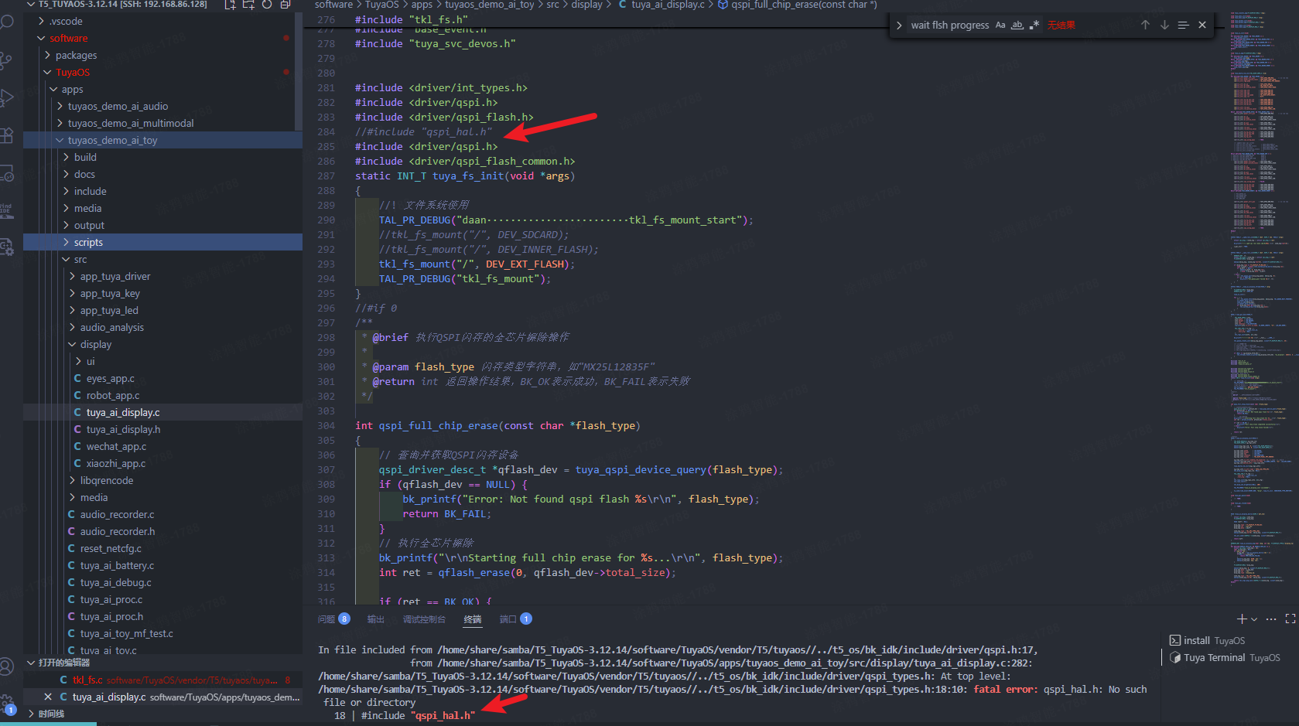Toggle regular expression search option
This screenshot has width=1299, height=726.
click(1034, 25)
